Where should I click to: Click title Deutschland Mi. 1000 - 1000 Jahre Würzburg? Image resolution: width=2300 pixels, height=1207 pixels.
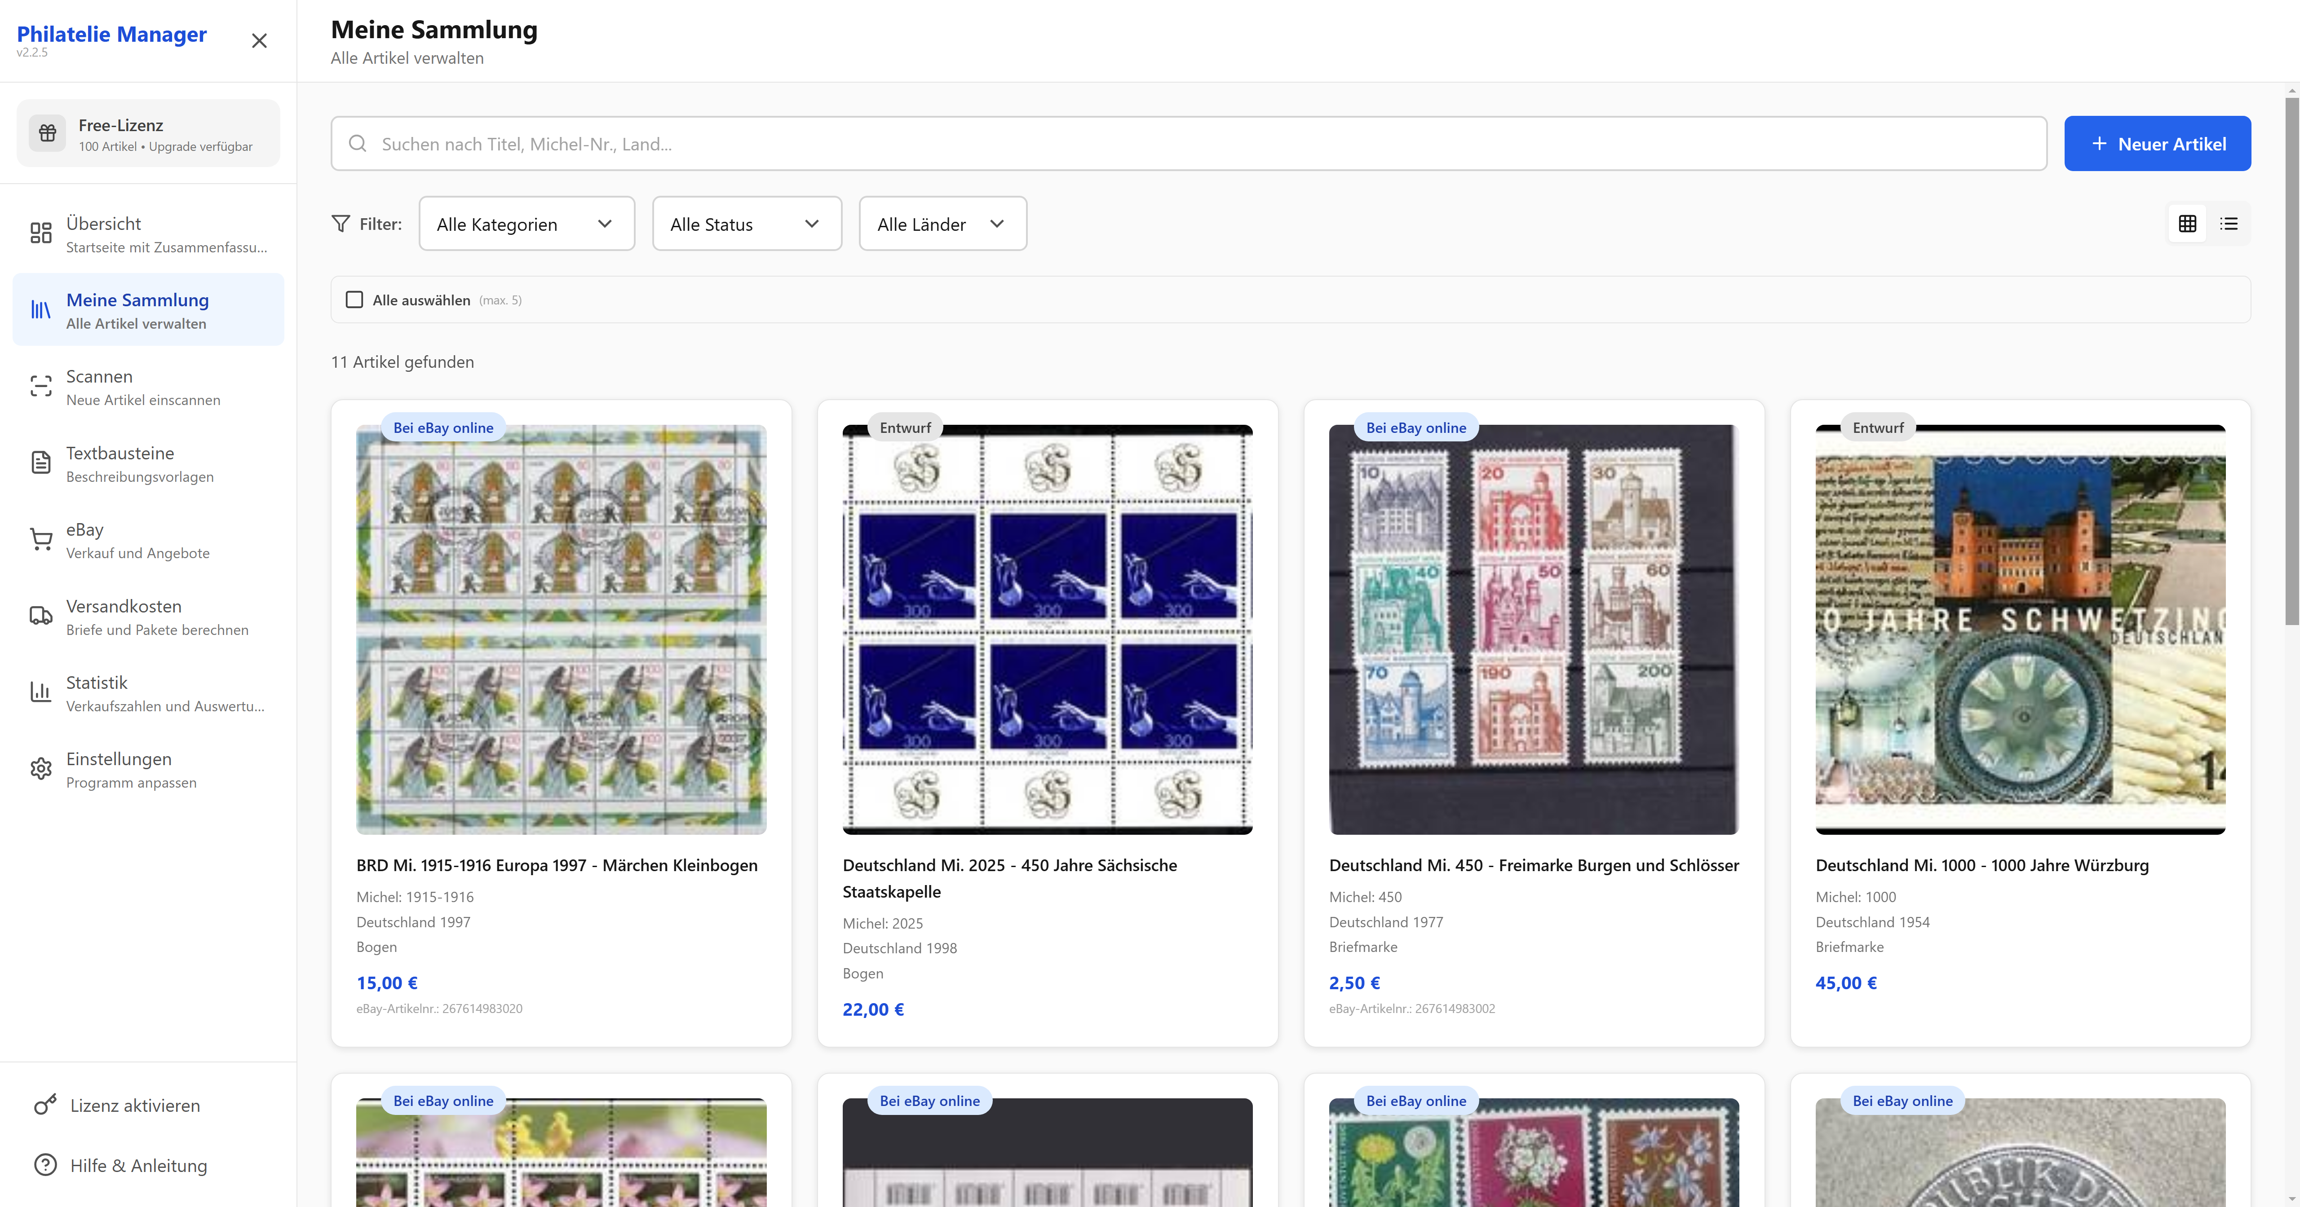1982,865
